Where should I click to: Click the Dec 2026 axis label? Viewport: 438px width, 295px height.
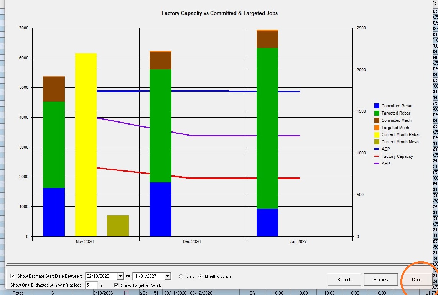pyautogui.click(x=192, y=241)
